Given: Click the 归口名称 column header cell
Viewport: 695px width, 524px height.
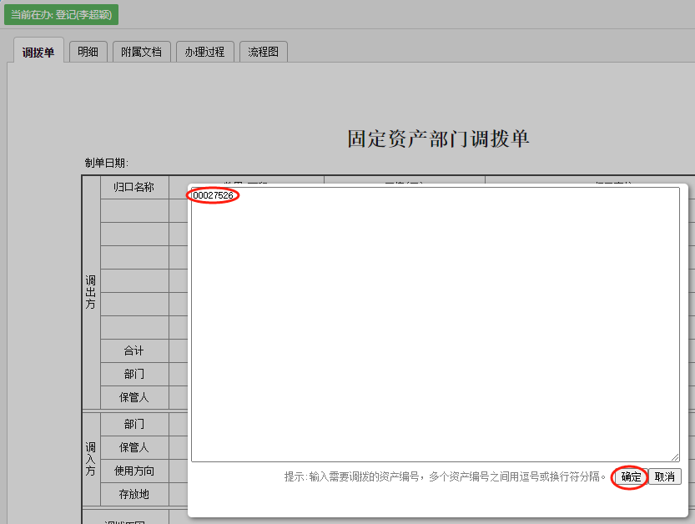Looking at the screenshot, I should 133,187.
